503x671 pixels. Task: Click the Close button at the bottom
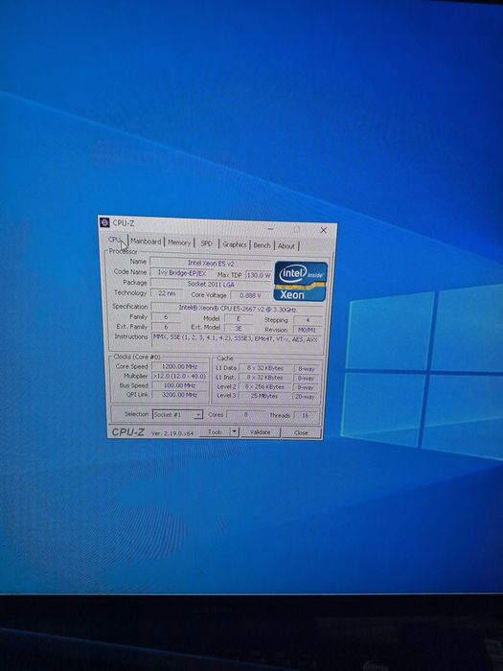coord(301,432)
